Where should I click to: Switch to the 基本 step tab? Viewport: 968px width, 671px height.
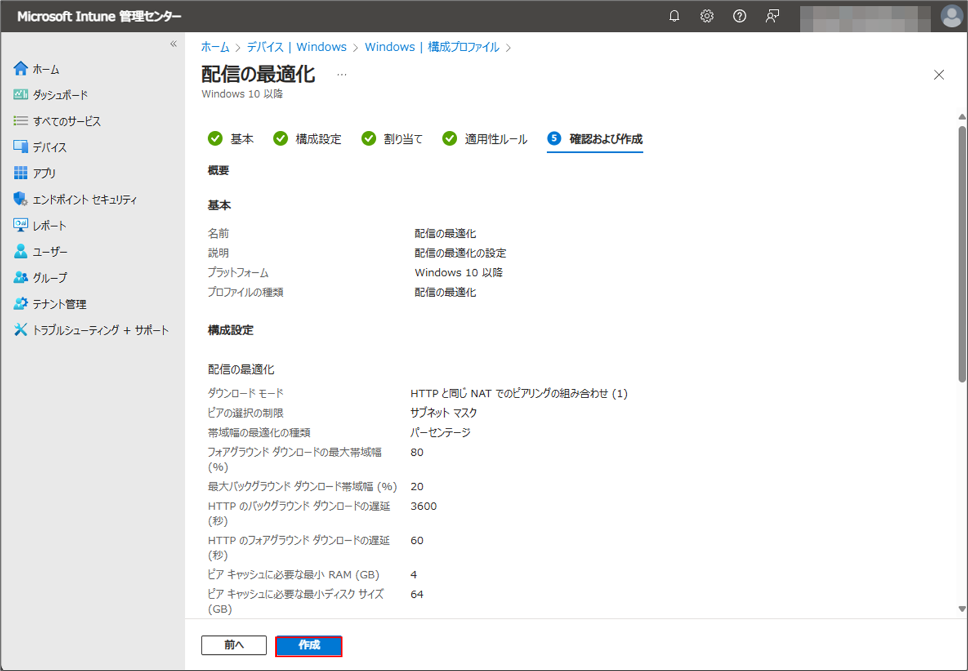[x=231, y=139]
